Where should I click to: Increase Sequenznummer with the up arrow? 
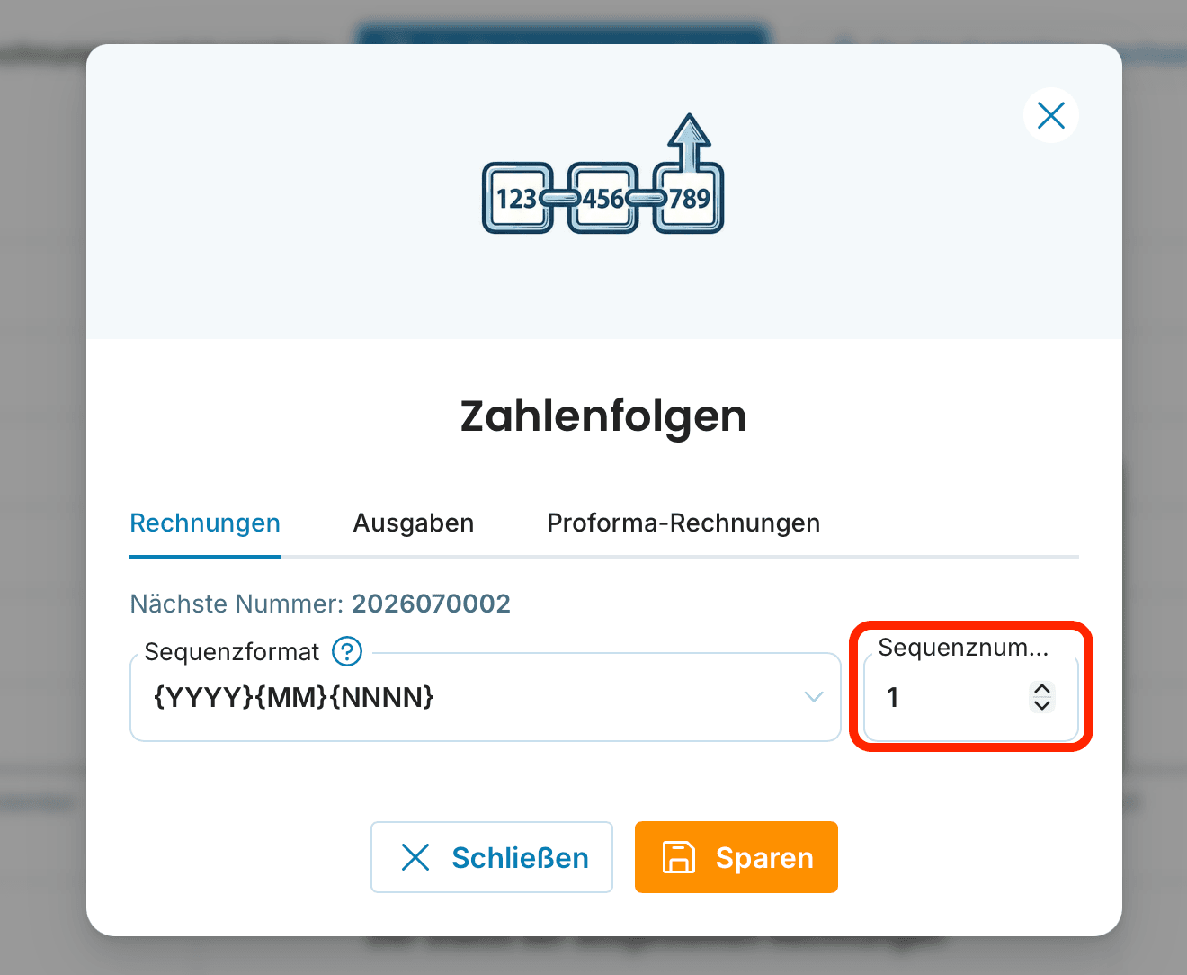click(x=1042, y=689)
